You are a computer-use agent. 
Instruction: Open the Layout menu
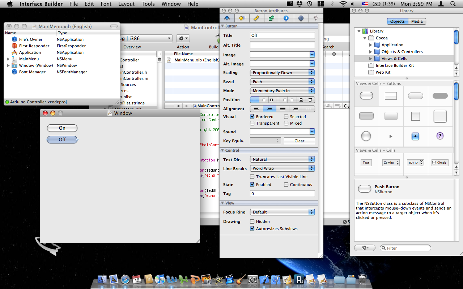pos(127,4)
